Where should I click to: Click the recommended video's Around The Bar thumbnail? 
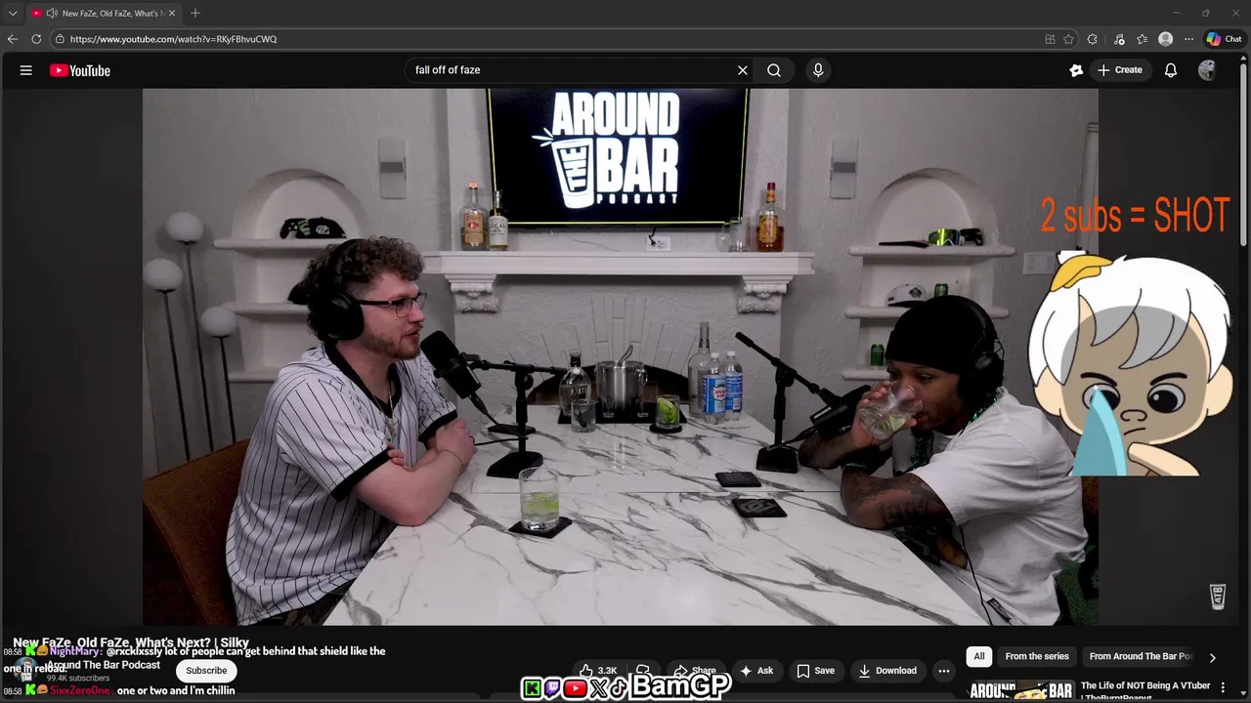pos(1020,690)
